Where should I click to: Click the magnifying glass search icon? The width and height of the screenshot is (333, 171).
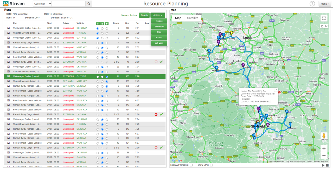click(x=89, y=4)
